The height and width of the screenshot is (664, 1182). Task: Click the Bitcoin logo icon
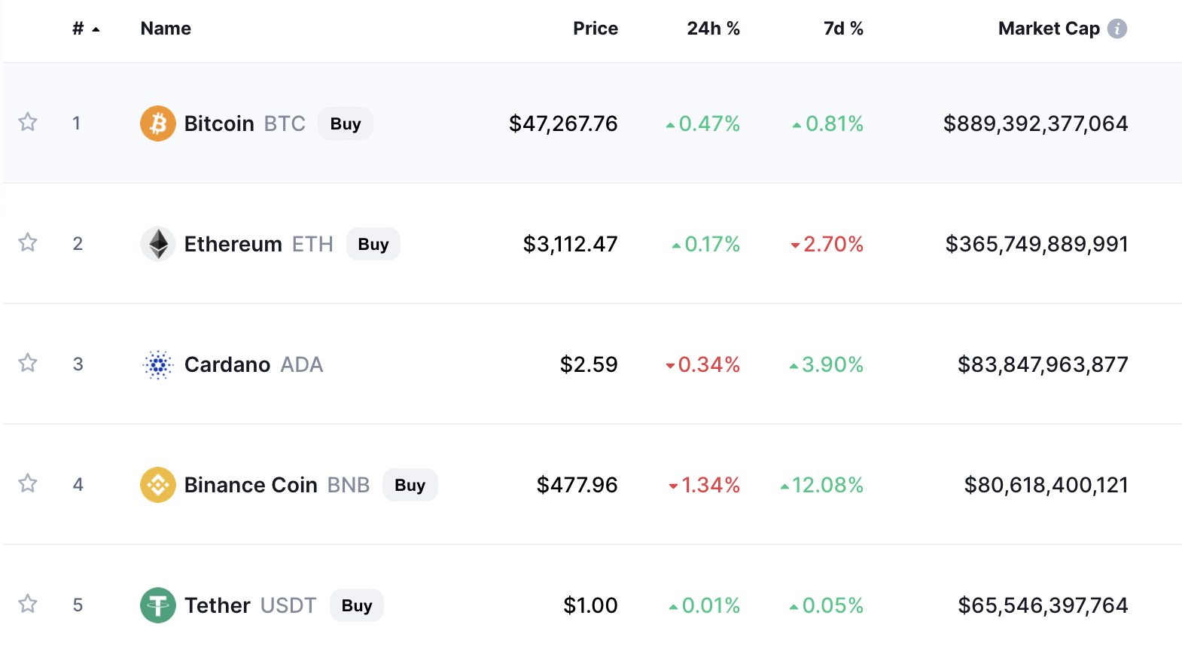(158, 123)
